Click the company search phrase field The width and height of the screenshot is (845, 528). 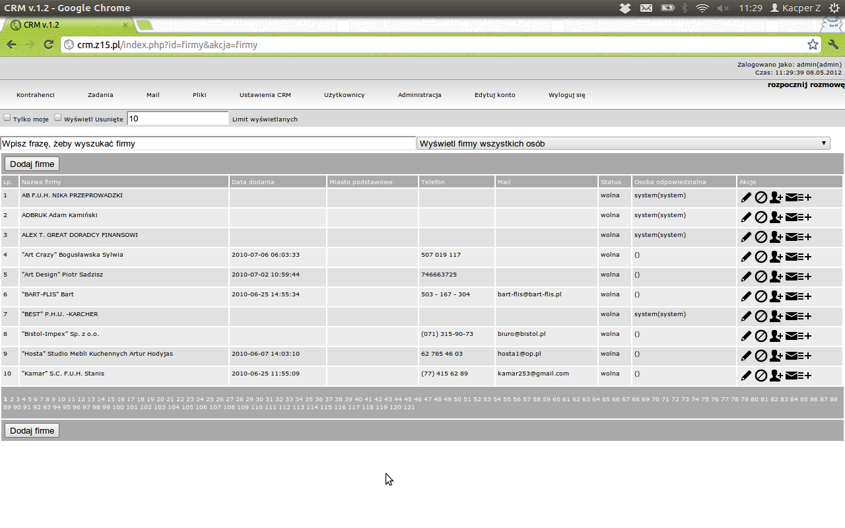pyautogui.click(x=208, y=143)
